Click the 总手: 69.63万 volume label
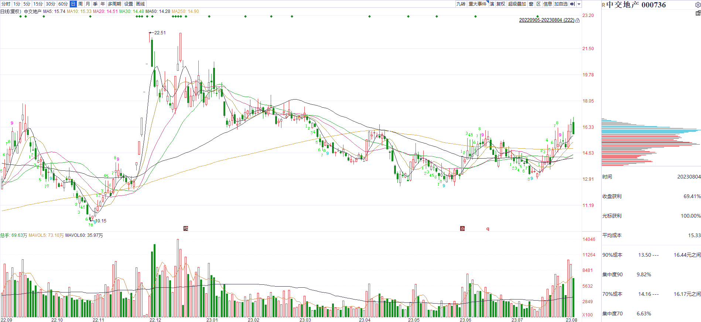The width and height of the screenshot is (701, 322). point(14,235)
